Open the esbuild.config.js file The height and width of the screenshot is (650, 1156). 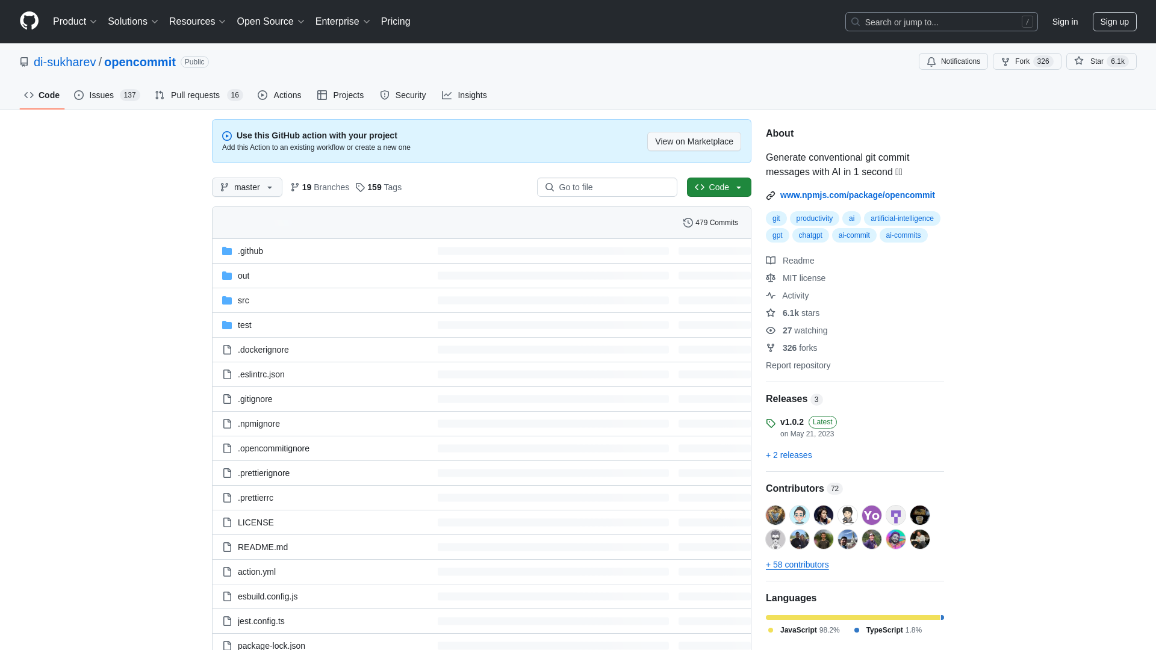point(267,596)
